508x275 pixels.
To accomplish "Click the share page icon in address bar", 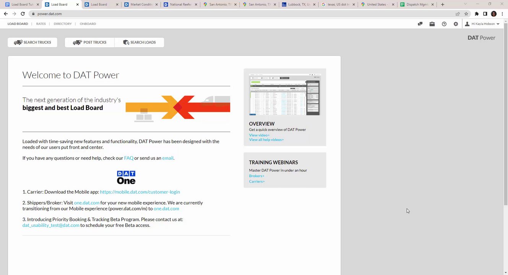I will [458, 14].
